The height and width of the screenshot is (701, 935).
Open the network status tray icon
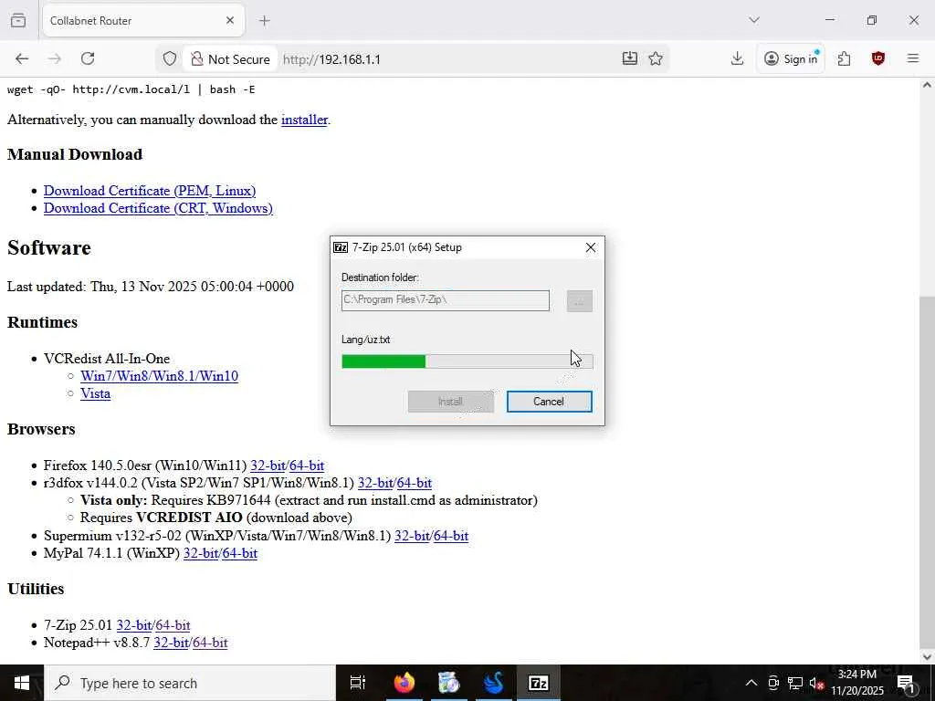(x=795, y=683)
